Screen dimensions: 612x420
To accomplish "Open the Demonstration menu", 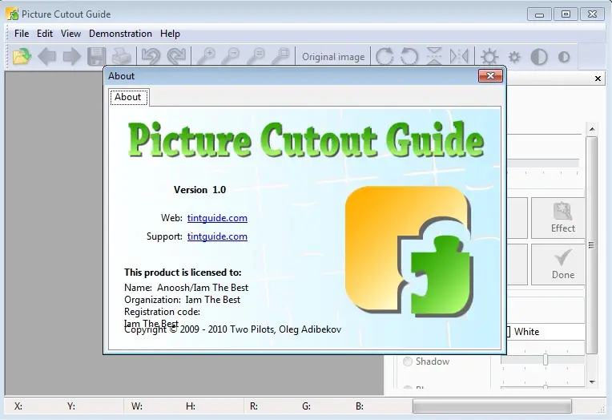I will pos(120,34).
